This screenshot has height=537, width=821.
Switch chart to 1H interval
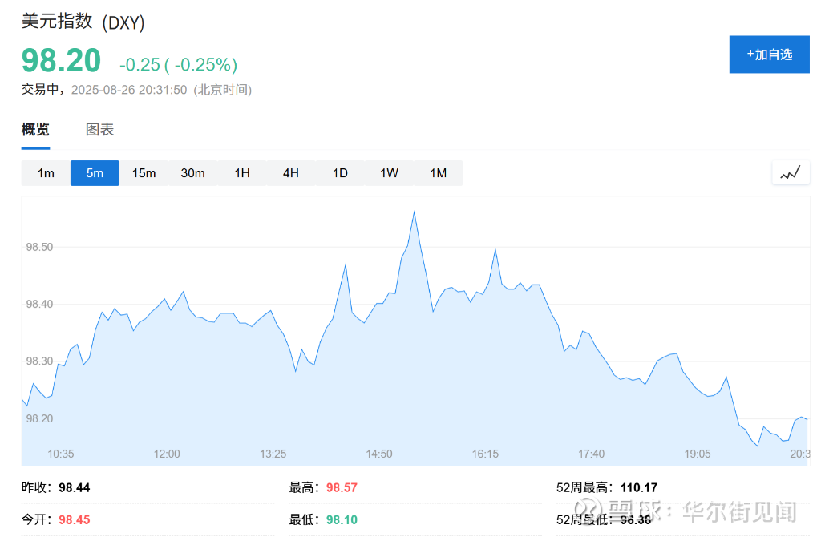tap(242, 173)
